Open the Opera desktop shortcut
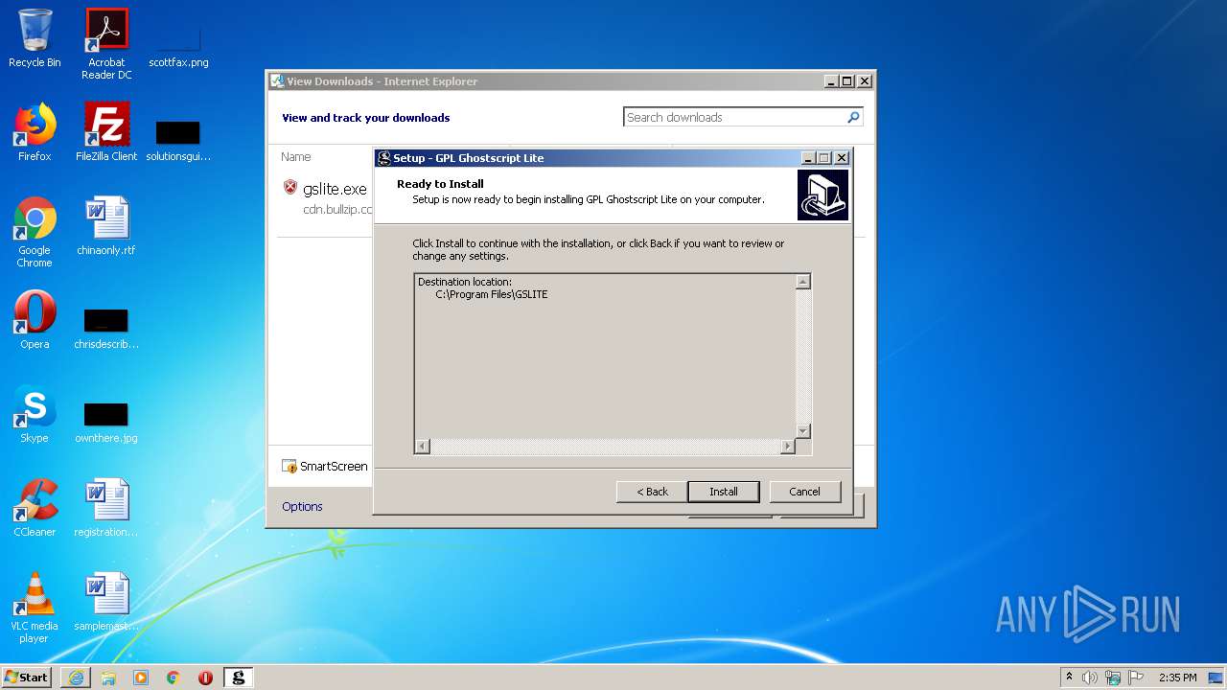The height and width of the screenshot is (690, 1227). pos(35,320)
